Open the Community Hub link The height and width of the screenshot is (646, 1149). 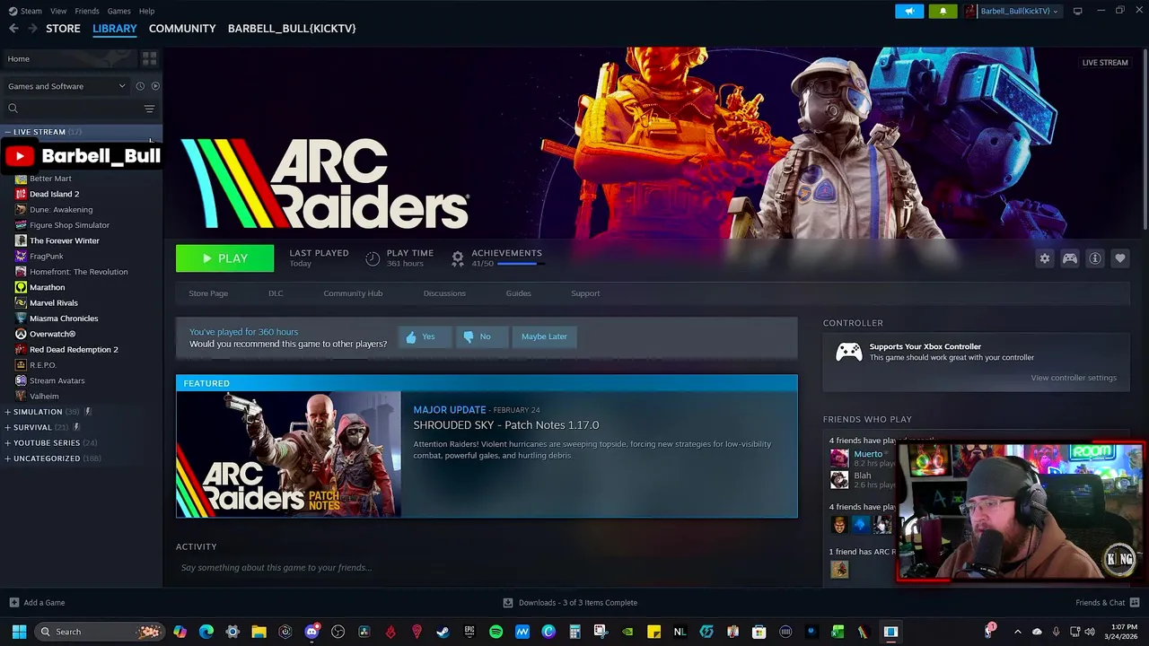(353, 293)
